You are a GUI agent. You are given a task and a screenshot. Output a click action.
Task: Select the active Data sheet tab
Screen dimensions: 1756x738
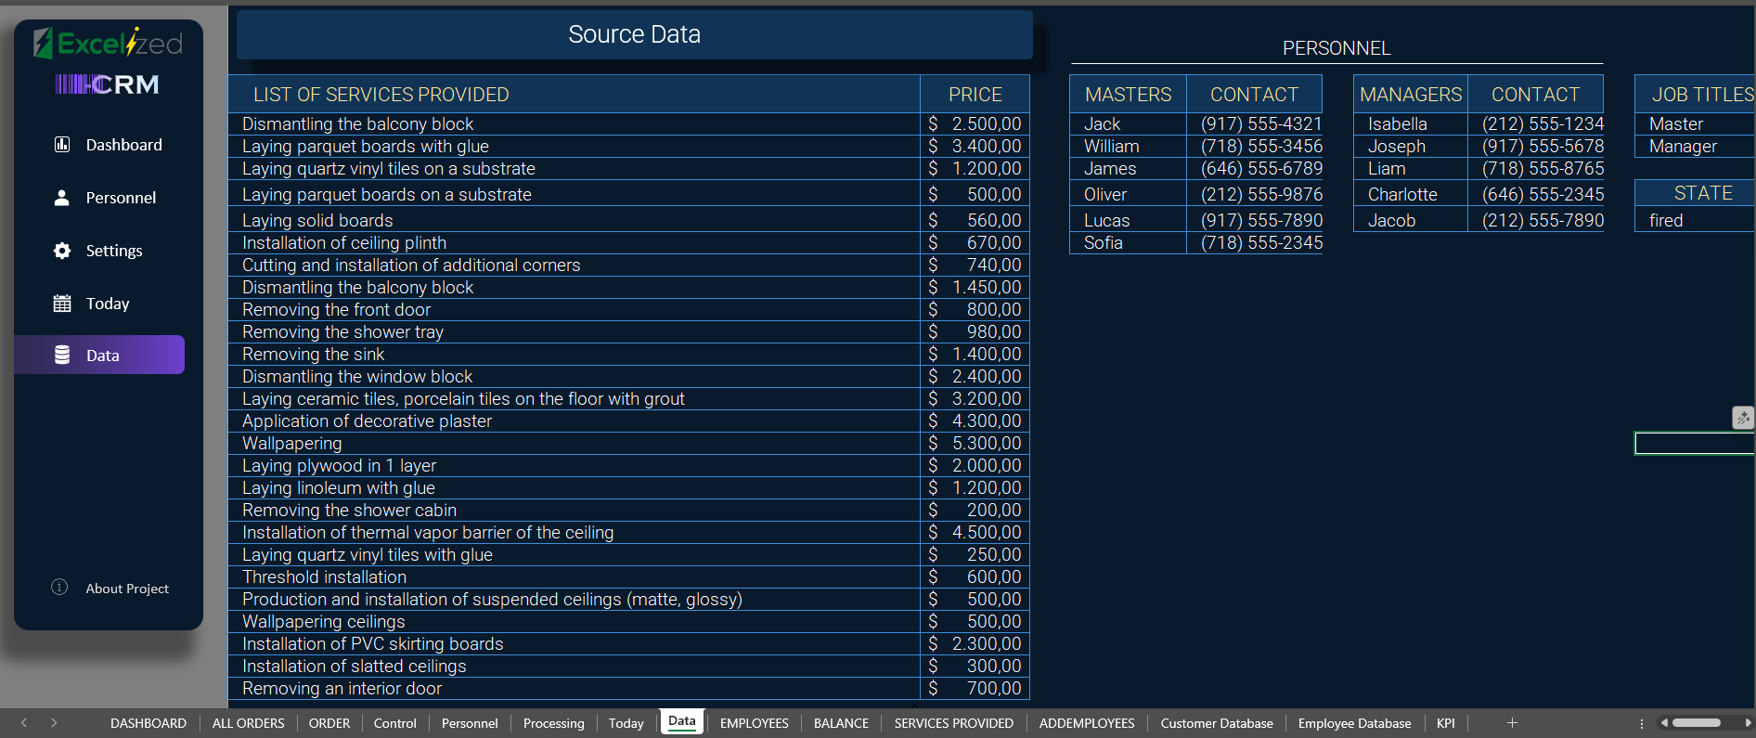point(682,721)
